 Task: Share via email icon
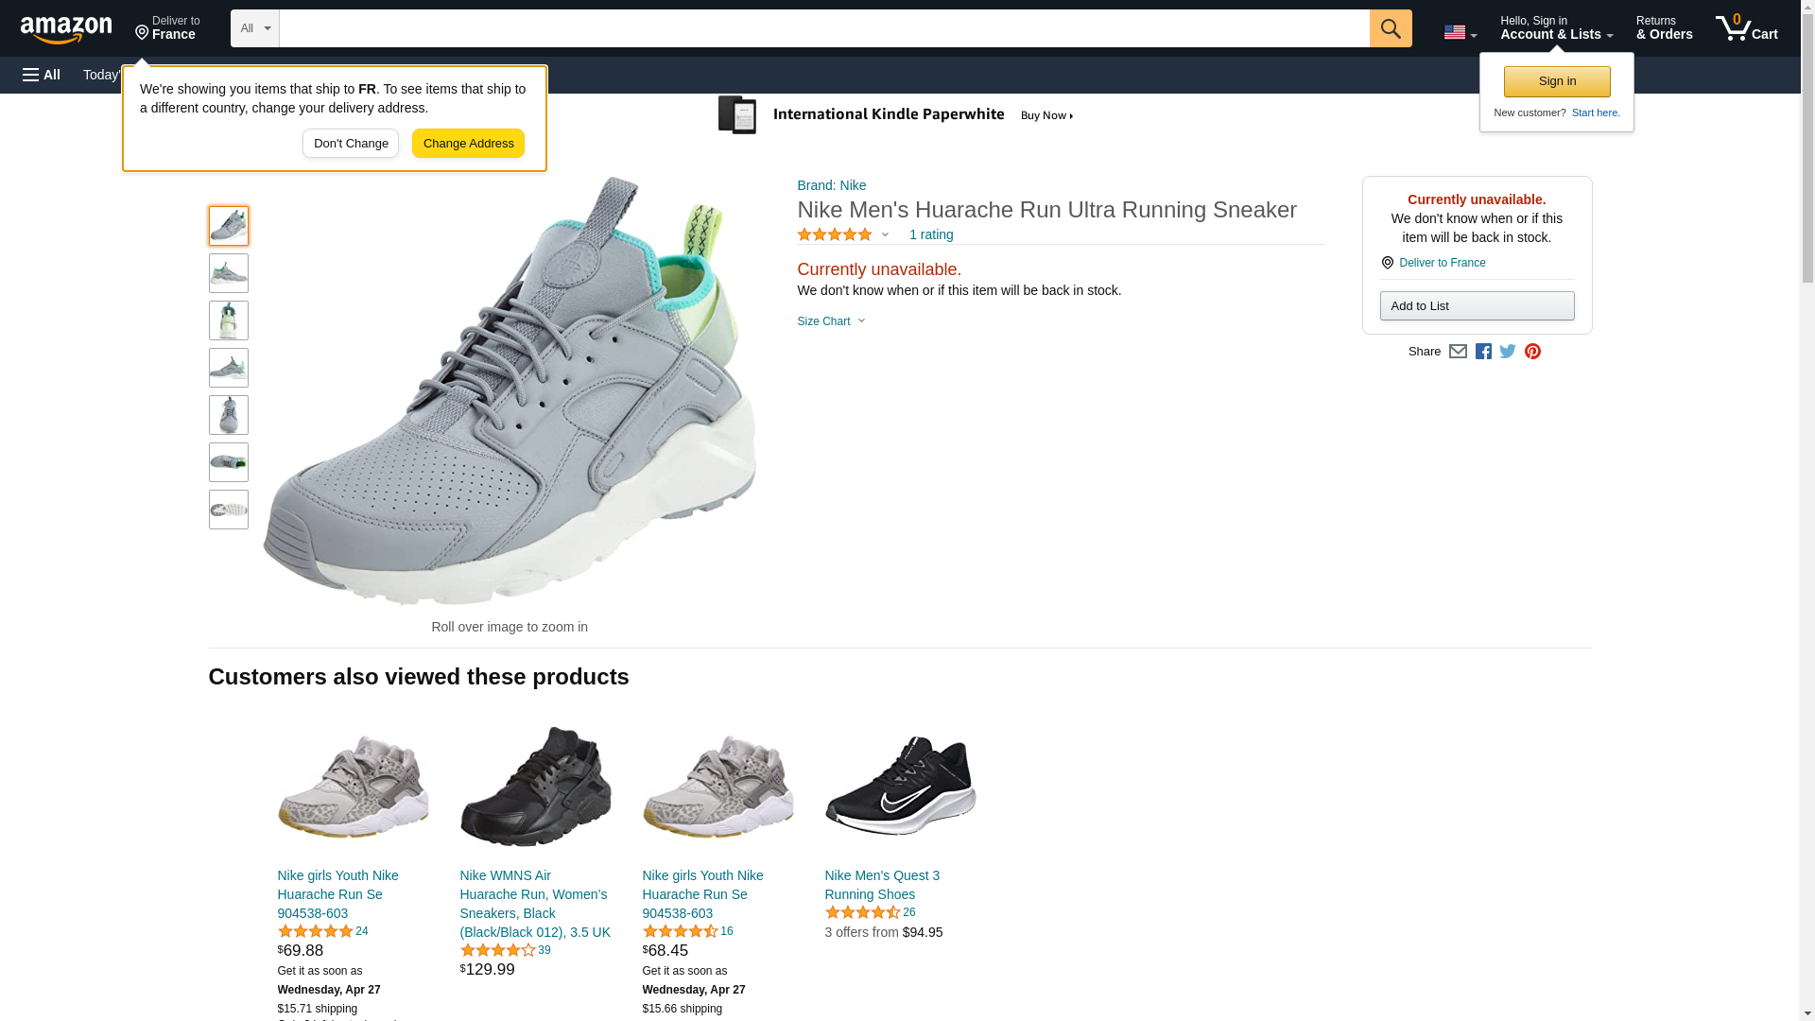coord(1458,352)
